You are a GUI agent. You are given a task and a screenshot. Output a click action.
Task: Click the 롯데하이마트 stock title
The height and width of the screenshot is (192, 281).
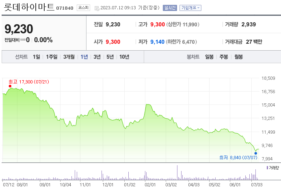coord(29,7)
